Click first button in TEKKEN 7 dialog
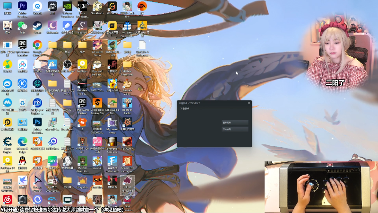This screenshot has width=378, height=213. (x=235, y=123)
